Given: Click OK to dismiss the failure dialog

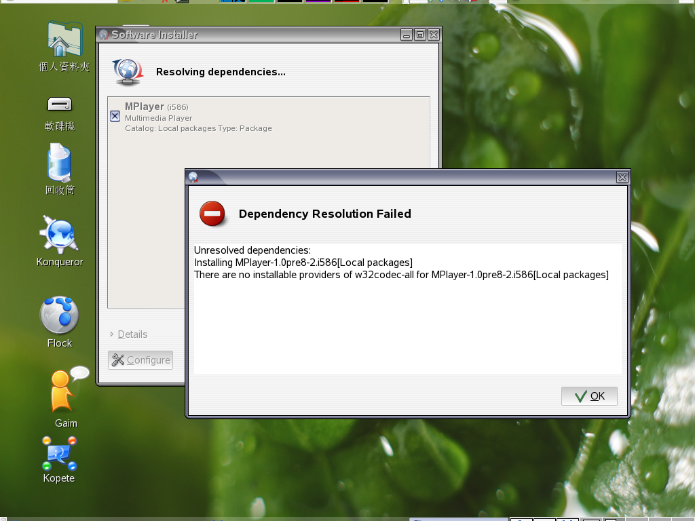Looking at the screenshot, I should (x=589, y=396).
